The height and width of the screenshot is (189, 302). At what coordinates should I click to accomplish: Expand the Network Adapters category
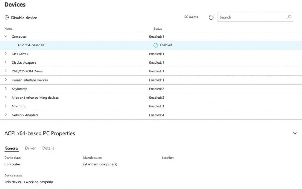coord(6,115)
